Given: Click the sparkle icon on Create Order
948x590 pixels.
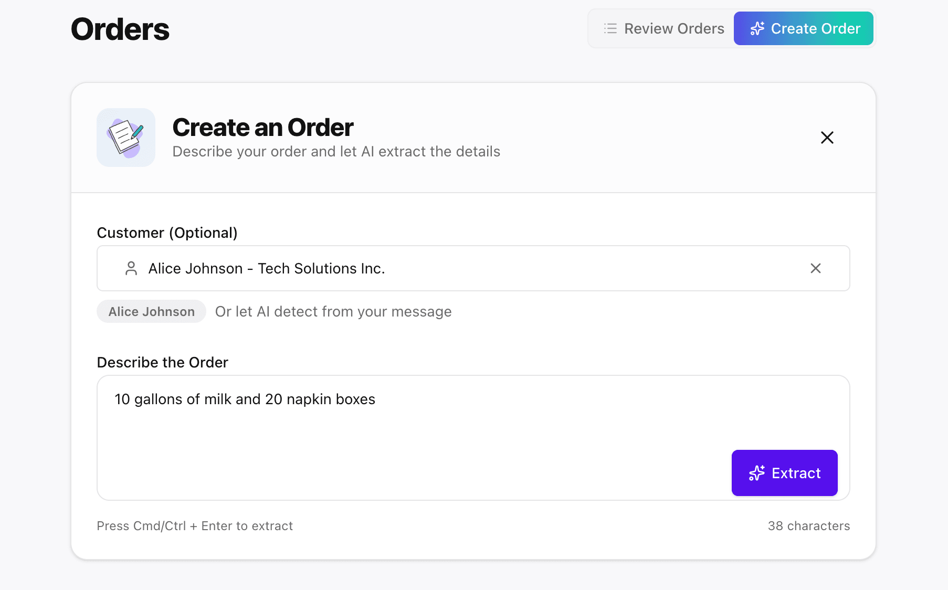Looking at the screenshot, I should 757,28.
